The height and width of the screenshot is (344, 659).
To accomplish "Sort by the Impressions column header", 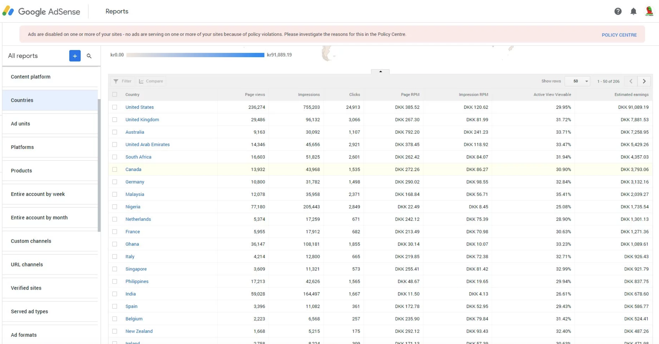I will (x=309, y=94).
